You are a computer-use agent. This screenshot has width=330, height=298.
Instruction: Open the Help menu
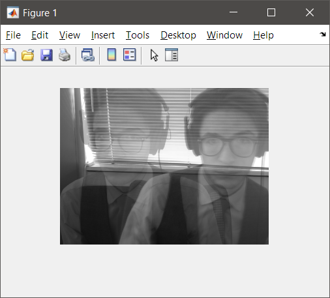click(x=263, y=35)
